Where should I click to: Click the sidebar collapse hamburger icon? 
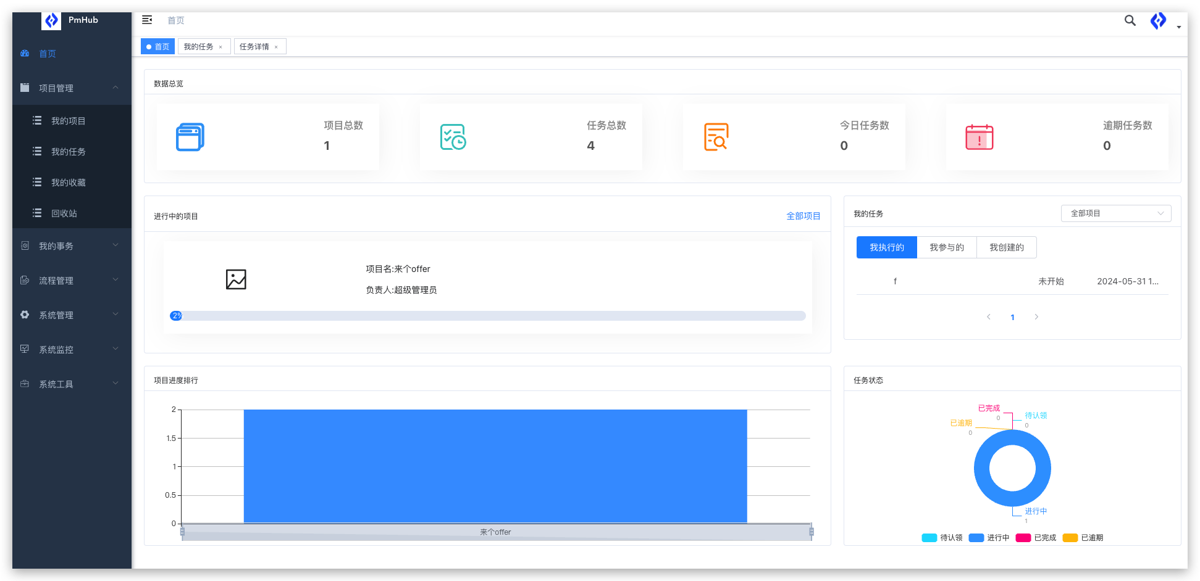[x=147, y=20]
